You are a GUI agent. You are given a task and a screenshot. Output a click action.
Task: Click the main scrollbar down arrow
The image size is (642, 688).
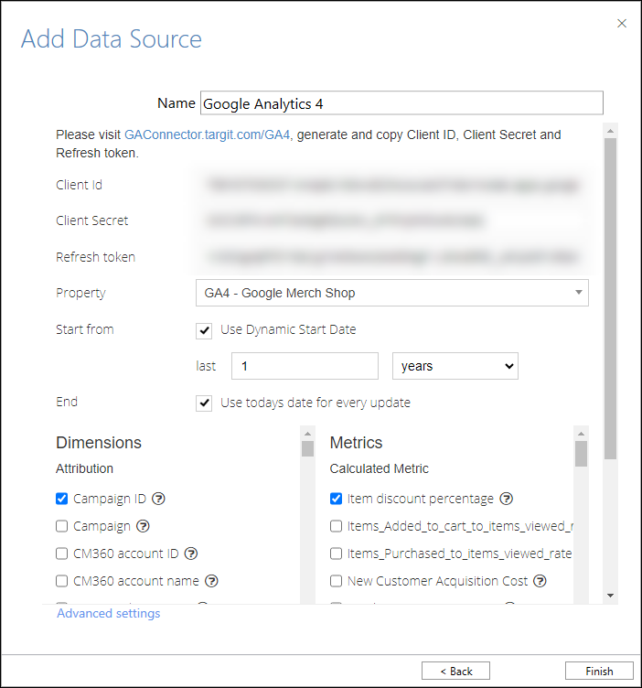(610, 596)
